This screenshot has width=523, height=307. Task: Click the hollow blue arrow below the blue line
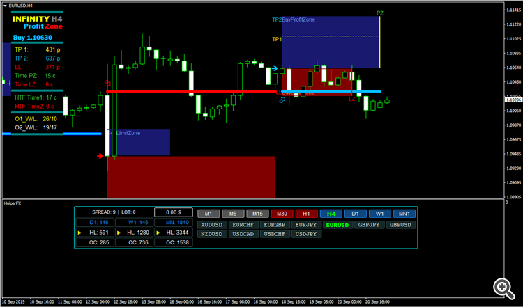tap(282, 100)
